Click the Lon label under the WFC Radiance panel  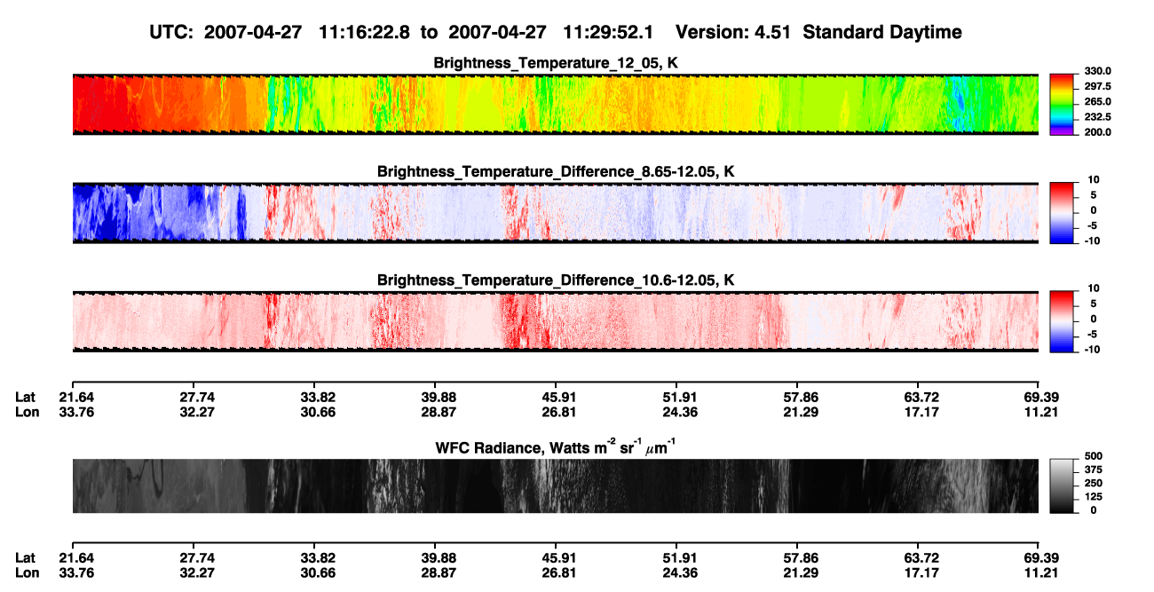(26, 572)
